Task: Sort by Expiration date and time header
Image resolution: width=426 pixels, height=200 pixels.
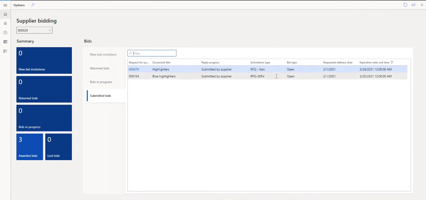Action: click(374, 62)
